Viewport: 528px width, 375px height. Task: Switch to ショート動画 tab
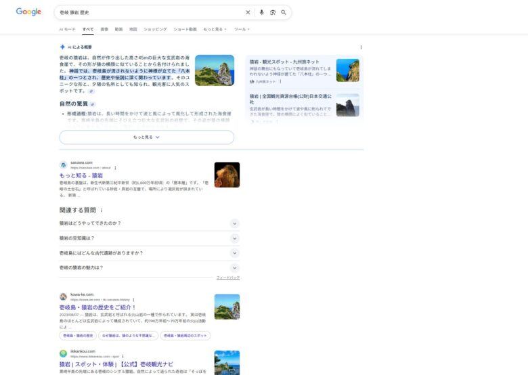[185, 29]
